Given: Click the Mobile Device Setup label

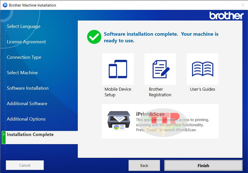Looking at the screenshot, I should (x=118, y=92).
